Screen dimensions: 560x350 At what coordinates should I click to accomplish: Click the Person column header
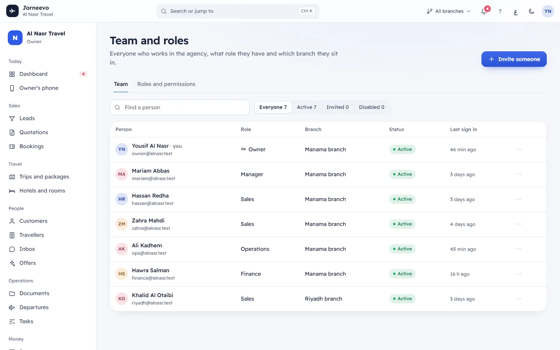coord(124,129)
